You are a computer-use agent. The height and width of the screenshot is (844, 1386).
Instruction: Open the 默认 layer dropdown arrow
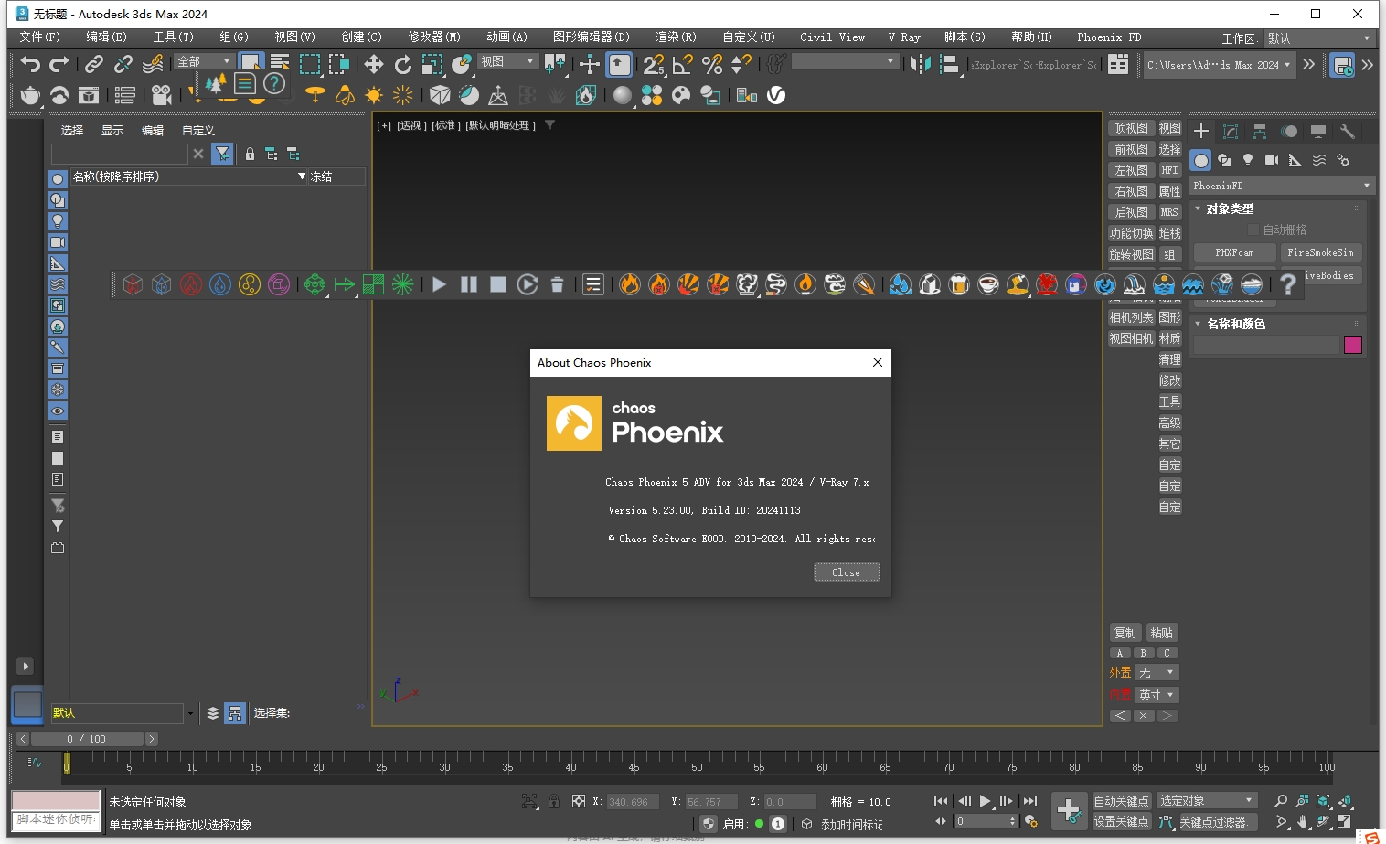pyautogui.click(x=190, y=713)
